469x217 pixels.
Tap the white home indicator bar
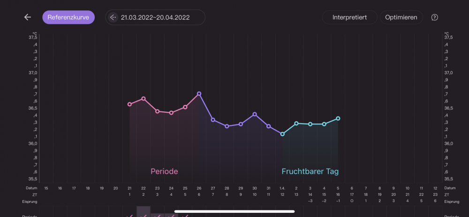pos(234,211)
